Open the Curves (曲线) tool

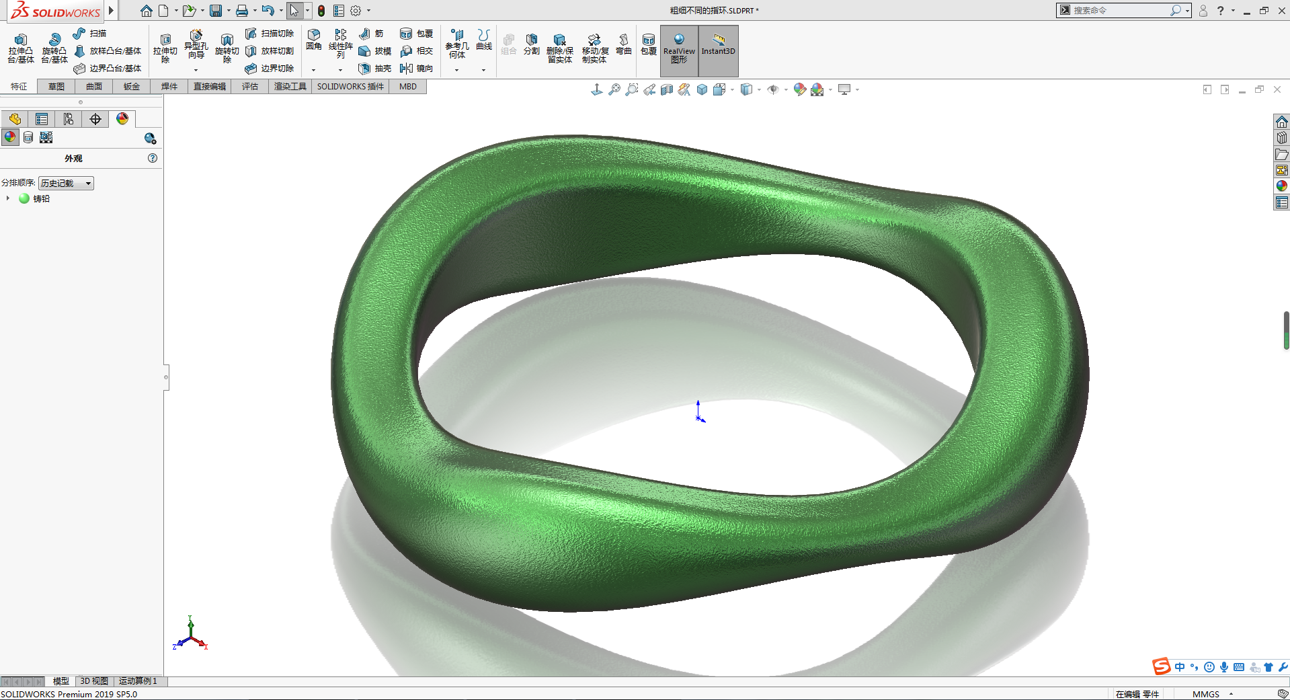click(484, 40)
